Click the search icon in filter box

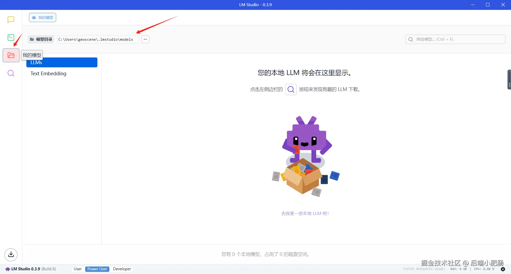411,39
